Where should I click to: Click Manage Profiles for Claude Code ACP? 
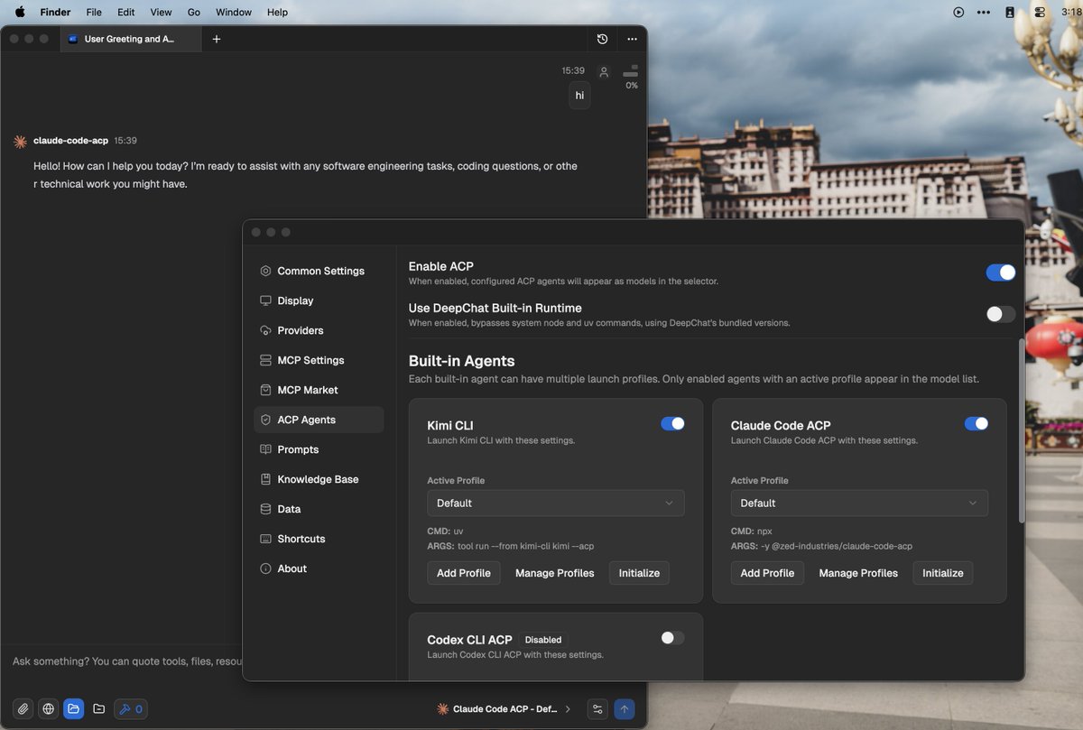[x=858, y=573]
